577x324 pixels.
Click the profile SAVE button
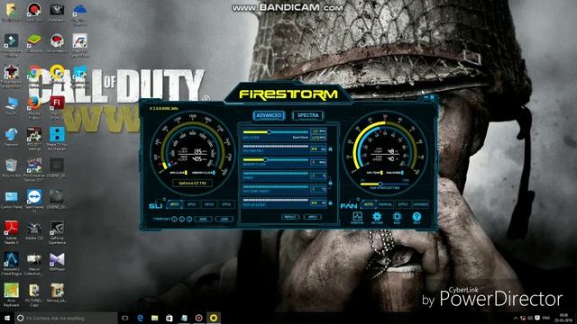coord(203,219)
